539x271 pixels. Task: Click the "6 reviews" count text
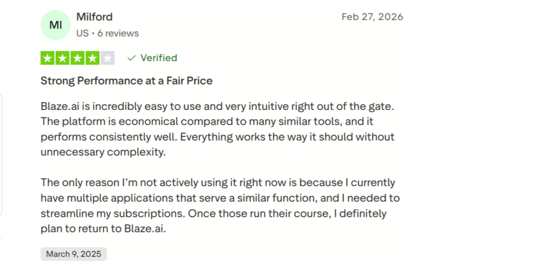[118, 33]
